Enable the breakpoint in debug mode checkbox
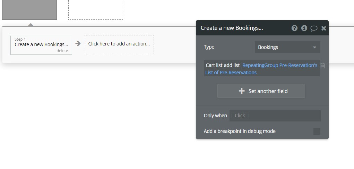This screenshot has height=169, width=354. (317, 132)
